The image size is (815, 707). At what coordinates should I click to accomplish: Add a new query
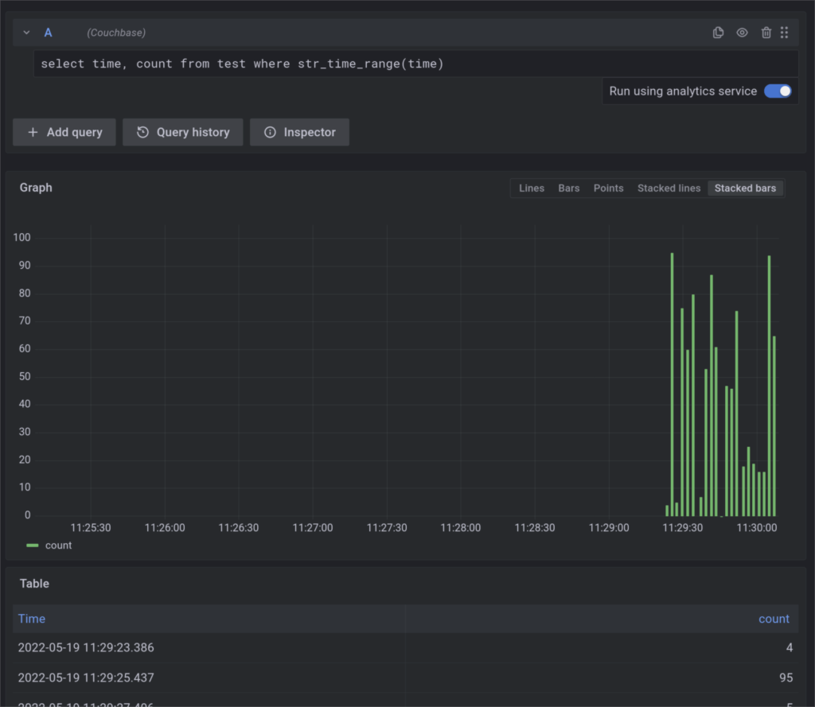click(x=64, y=131)
